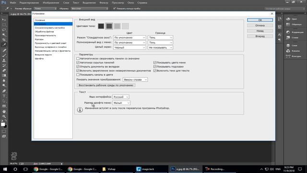Select the Eraser tool

4,71
